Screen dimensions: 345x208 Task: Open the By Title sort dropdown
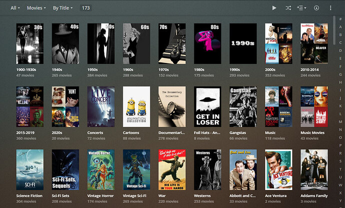63,8
